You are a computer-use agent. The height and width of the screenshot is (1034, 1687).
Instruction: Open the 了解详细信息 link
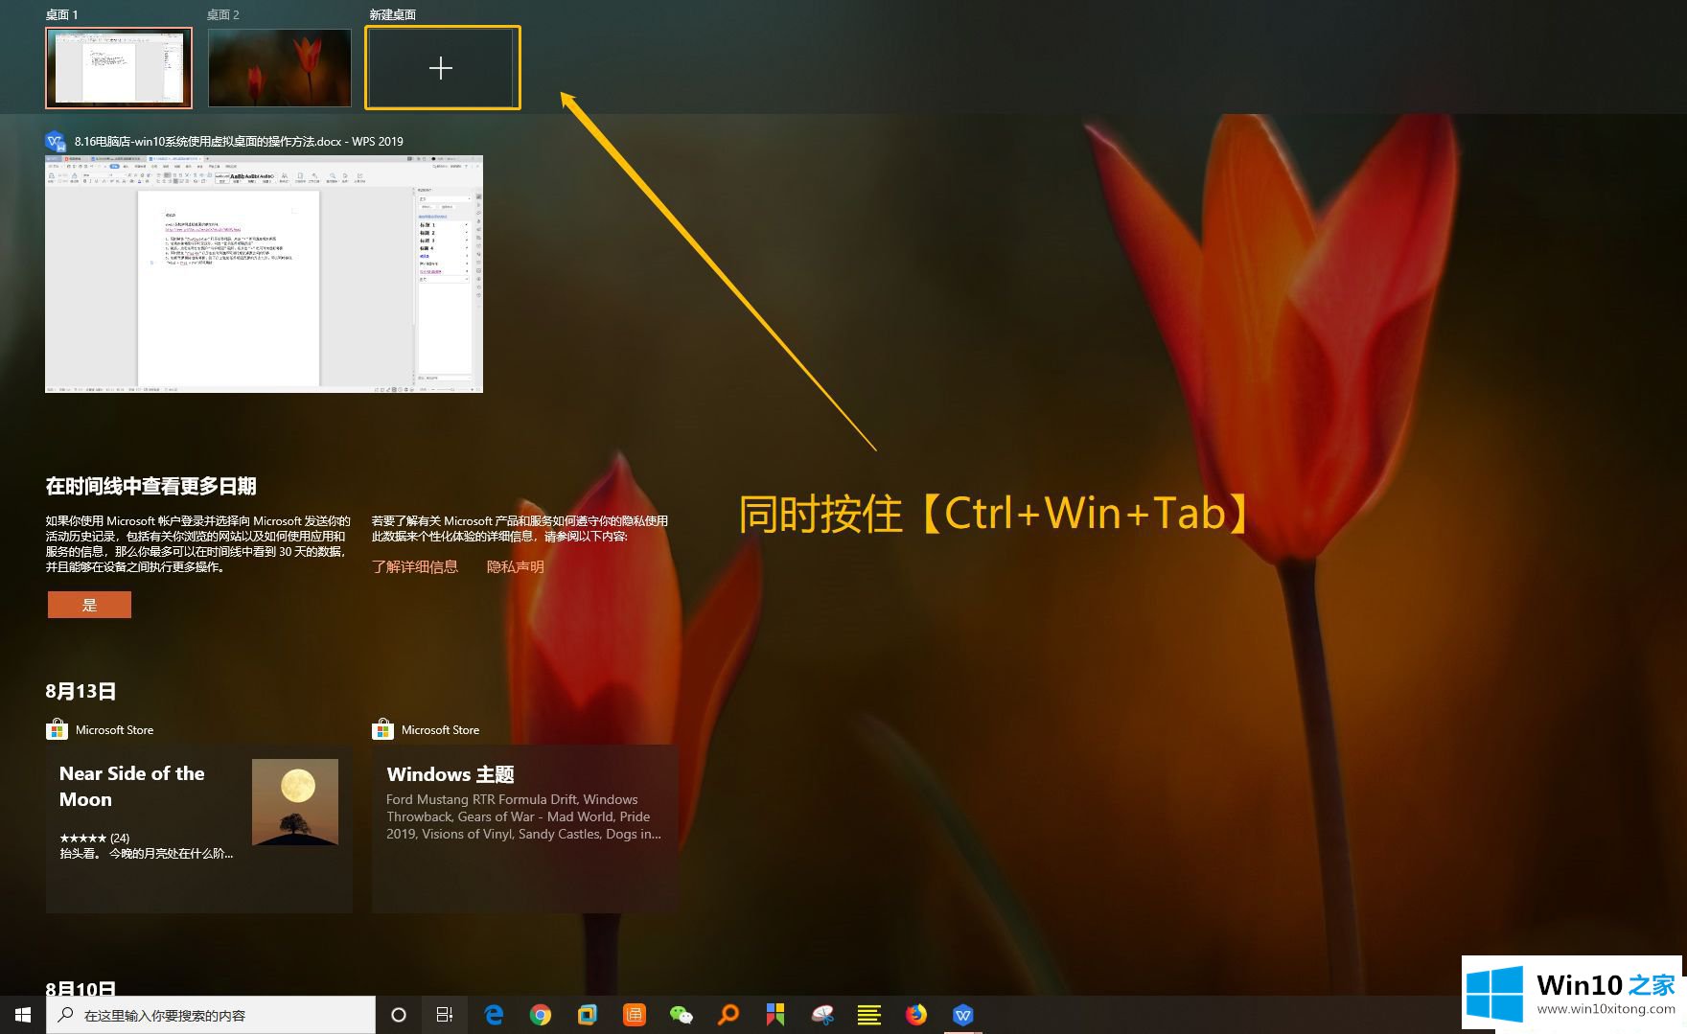pos(415,567)
